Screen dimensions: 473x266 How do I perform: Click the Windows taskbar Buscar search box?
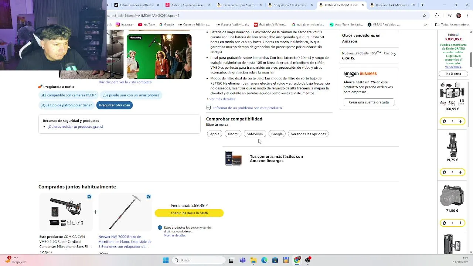coord(199,260)
